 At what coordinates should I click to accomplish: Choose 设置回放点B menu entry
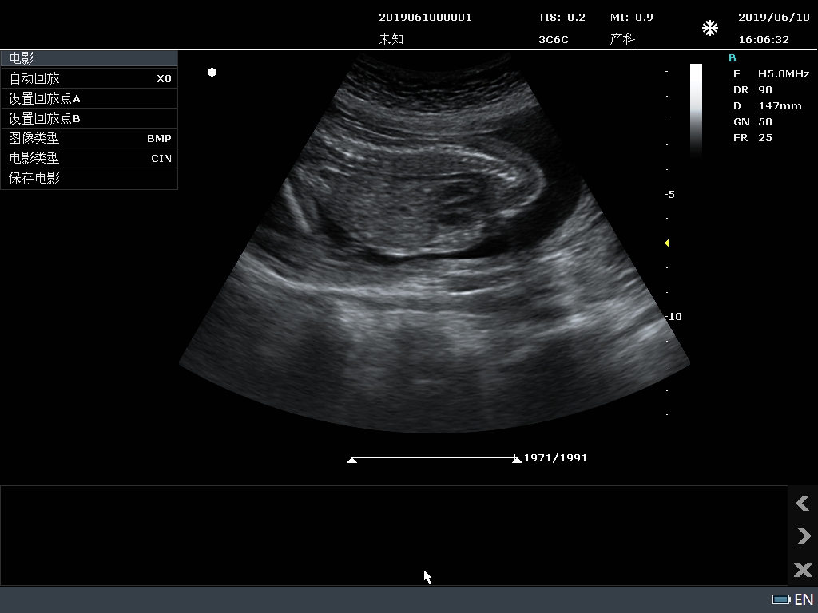click(89, 118)
